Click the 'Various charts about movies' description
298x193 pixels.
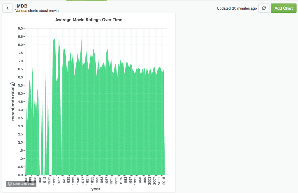pyautogui.click(x=38, y=11)
